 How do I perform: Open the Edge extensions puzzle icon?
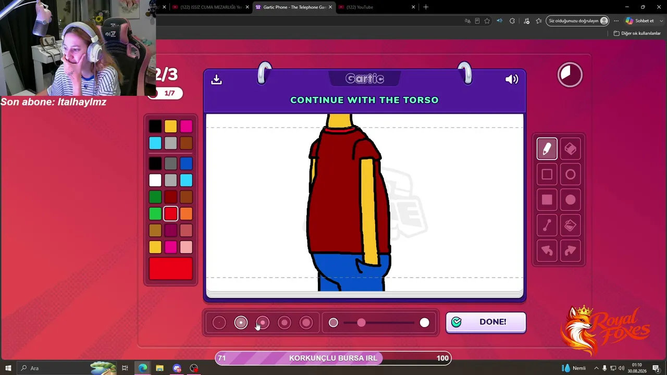pos(512,21)
